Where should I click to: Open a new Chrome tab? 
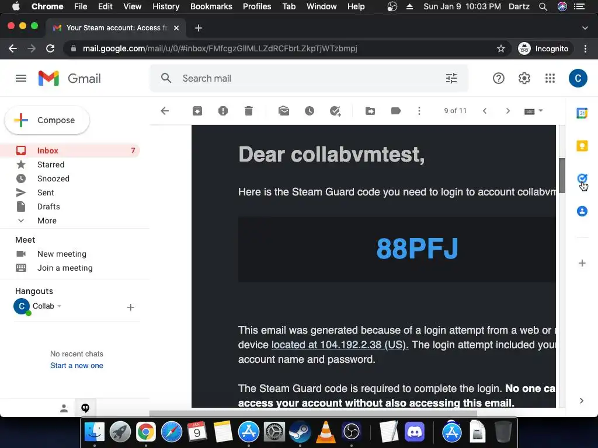pyautogui.click(x=199, y=28)
